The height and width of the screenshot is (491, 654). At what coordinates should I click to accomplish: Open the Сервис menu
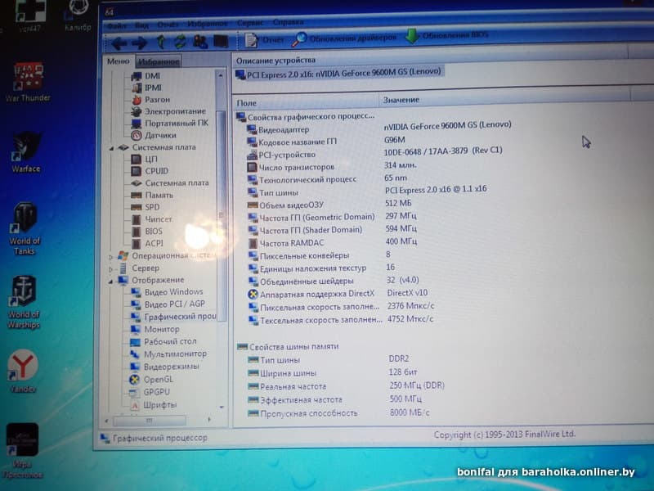250,23
